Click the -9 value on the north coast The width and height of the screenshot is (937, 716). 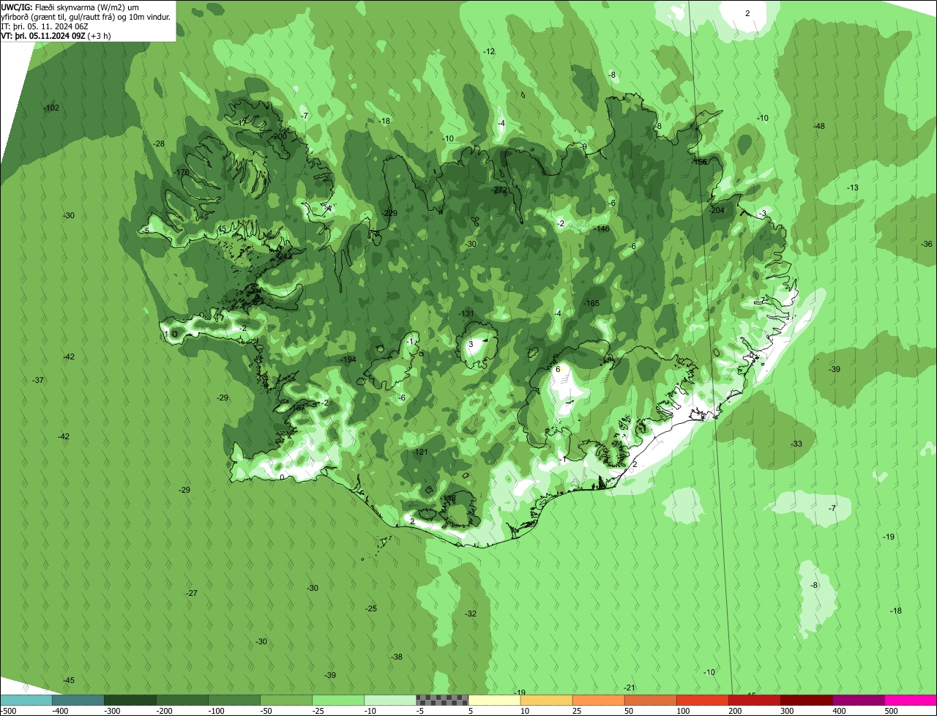point(583,147)
